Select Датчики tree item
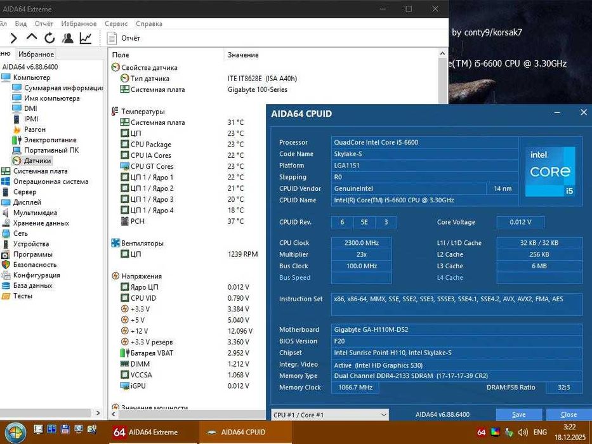The height and width of the screenshot is (444, 592). (37, 160)
